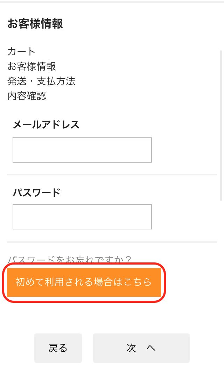The height and width of the screenshot is (371, 224).
Task: Click the パスワード field label
Action: (x=36, y=192)
